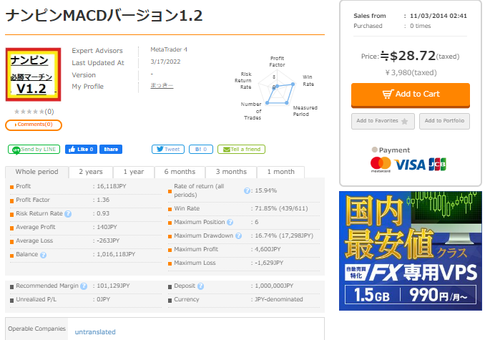The height and width of the screenshot is (340, 485).
Task: Open help for Rate of return
Action: point(247,191)
